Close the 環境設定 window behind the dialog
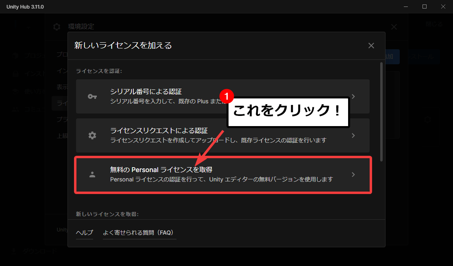 coord(394,27)
